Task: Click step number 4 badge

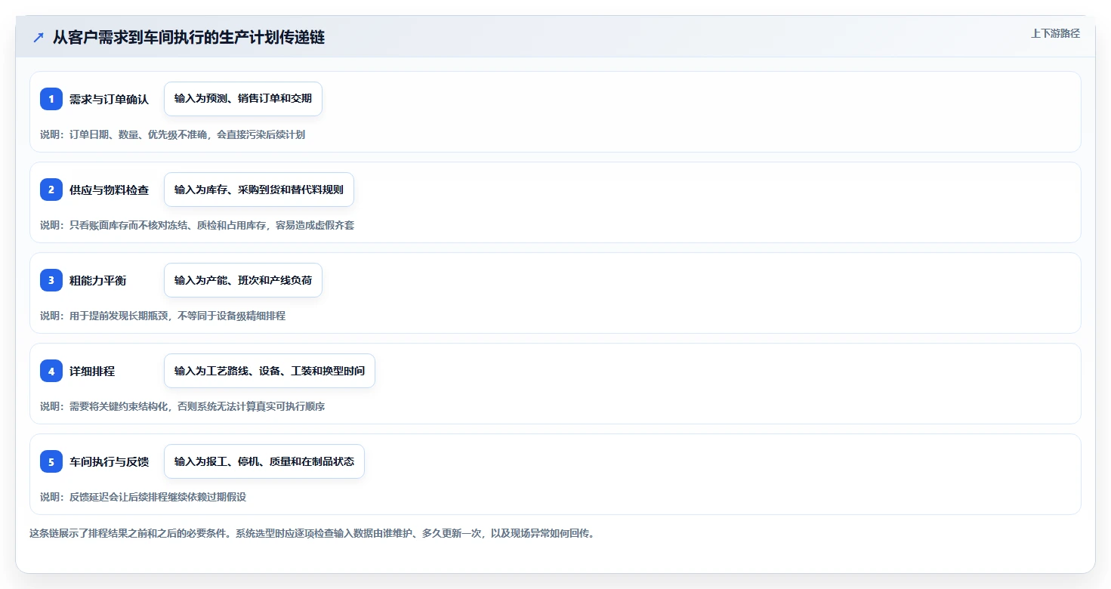Action: click(51, 371)
